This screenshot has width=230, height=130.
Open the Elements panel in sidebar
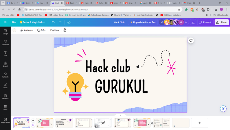[5, 42]
